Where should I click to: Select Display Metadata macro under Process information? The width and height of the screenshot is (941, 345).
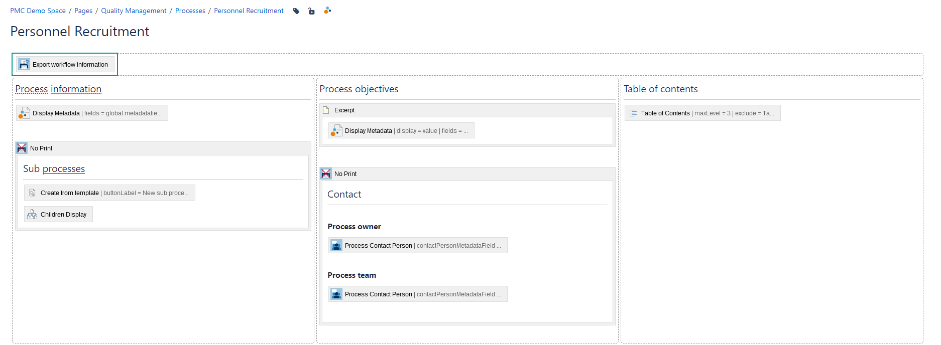pos(92,113)
